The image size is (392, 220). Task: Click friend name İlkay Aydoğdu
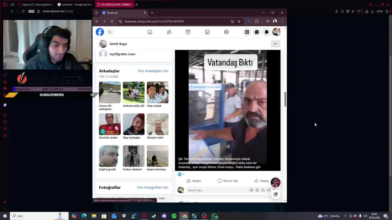click(x=131, y=137)
